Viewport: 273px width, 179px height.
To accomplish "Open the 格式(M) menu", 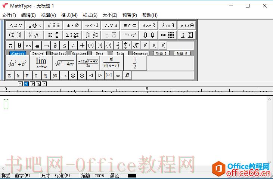I will [69, 15].
